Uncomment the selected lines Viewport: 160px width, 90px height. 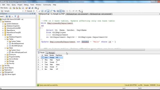[70, 11]
